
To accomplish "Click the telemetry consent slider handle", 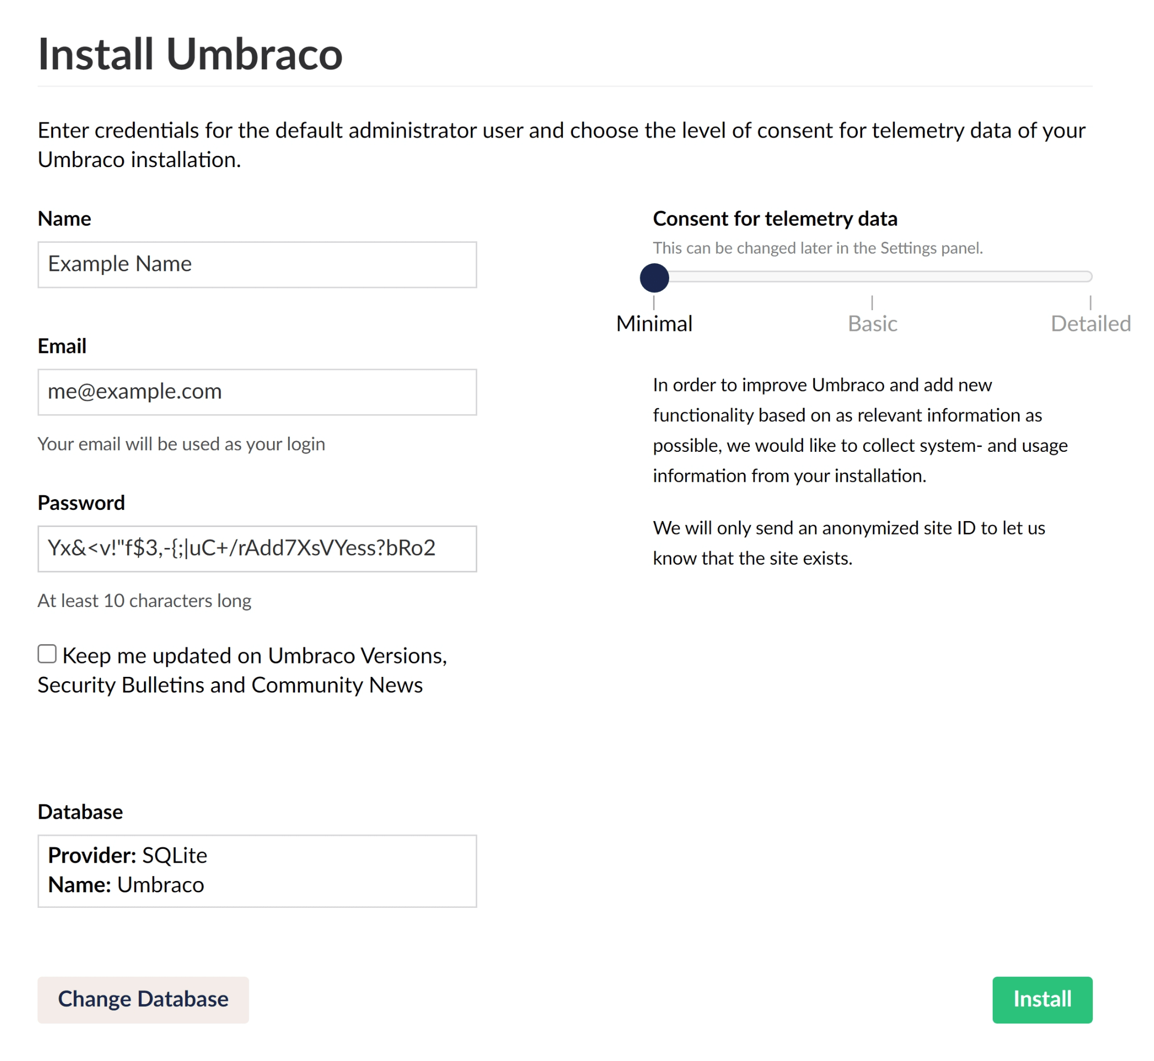I will pos(654,278).
